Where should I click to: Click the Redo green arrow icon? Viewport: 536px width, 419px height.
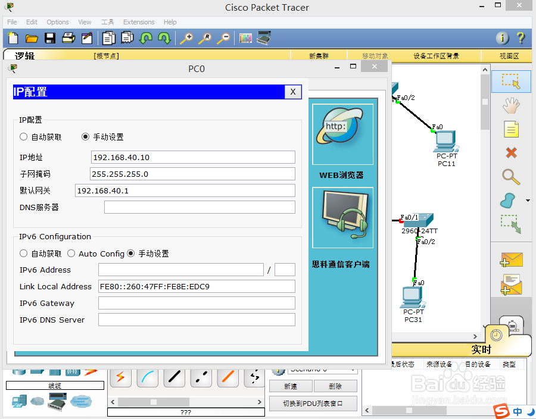pyautogui.click(x=164, y=38)
